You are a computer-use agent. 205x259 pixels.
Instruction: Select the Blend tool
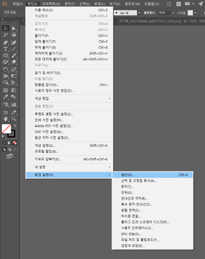pyautogui.click(x=14, y=97)
